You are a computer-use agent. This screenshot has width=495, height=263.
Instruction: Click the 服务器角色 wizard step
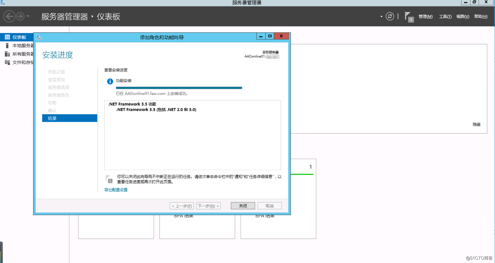click(59, 95)
